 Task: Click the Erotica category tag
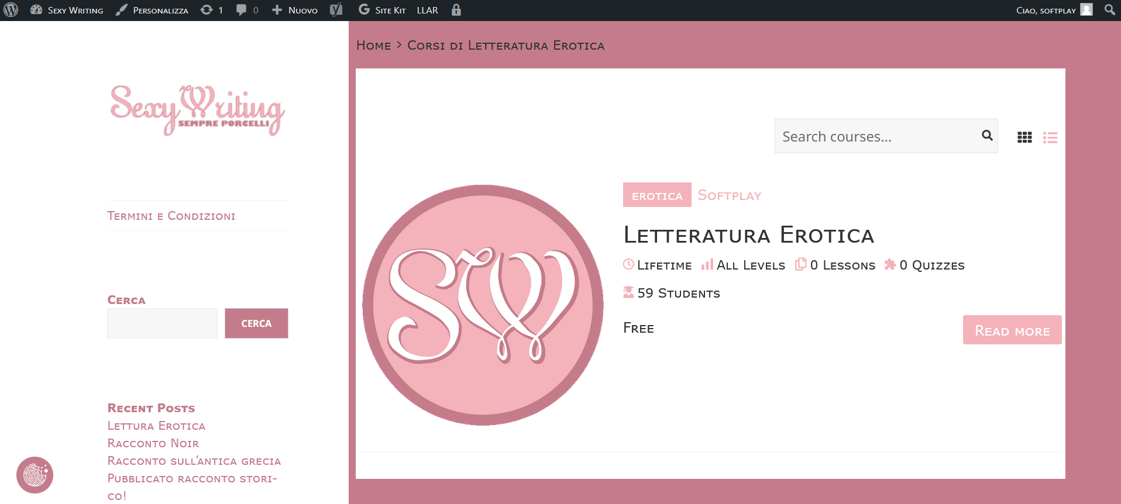click(x=656, y=195)
